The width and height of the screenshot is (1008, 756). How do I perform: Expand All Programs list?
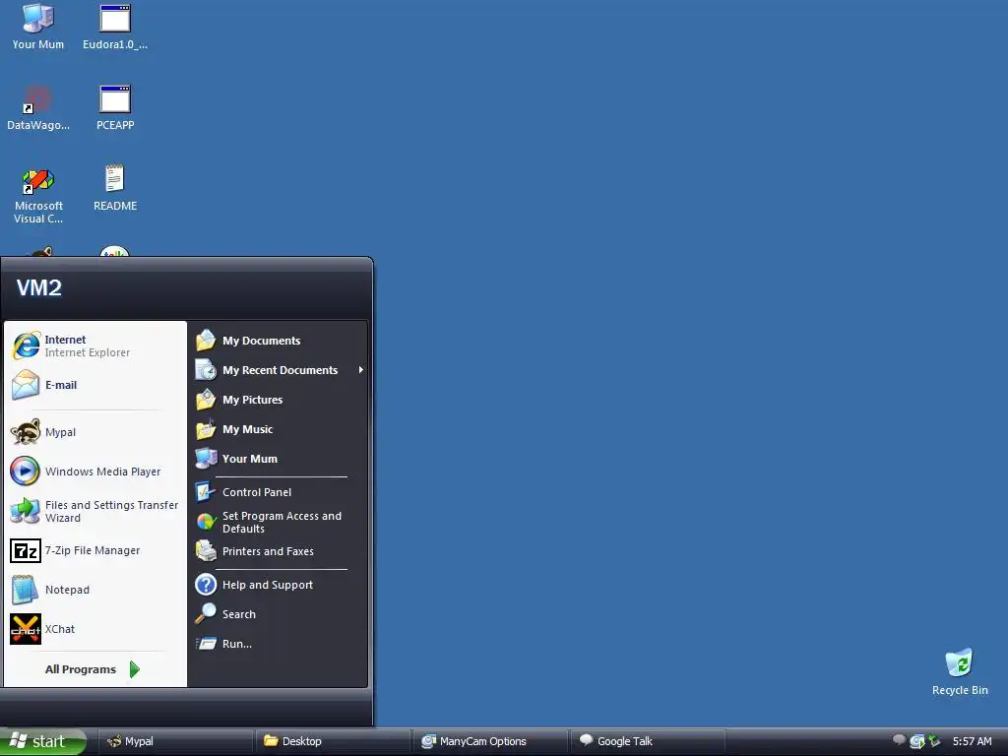click(x=92, y=669)
